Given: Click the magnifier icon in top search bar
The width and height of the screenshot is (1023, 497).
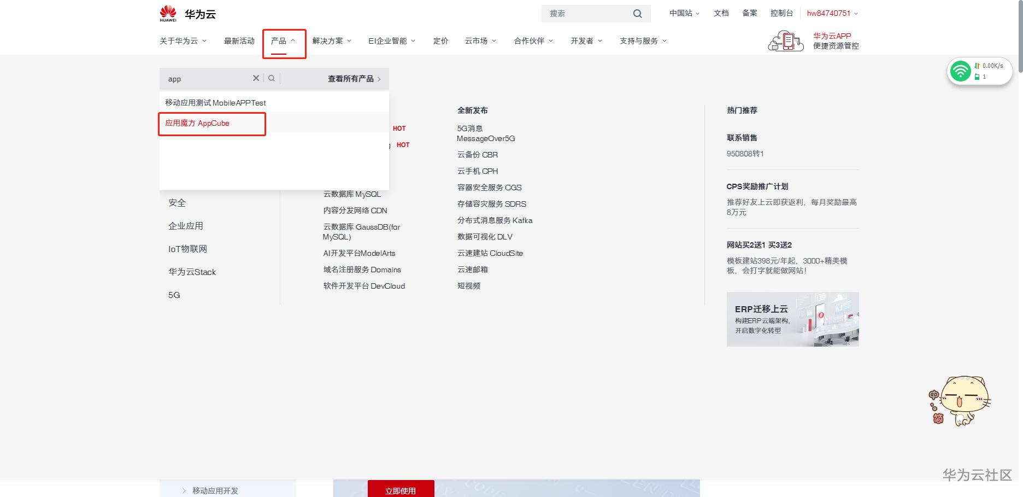Looking at the screenshot, I should coord(637,14).
